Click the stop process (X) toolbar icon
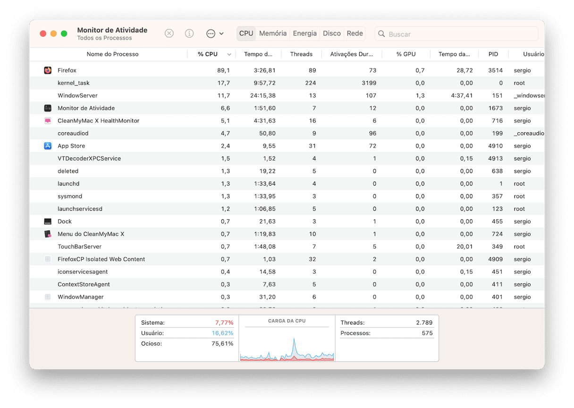The width and height of the screenshot is (574, 408). click(169, 34)
